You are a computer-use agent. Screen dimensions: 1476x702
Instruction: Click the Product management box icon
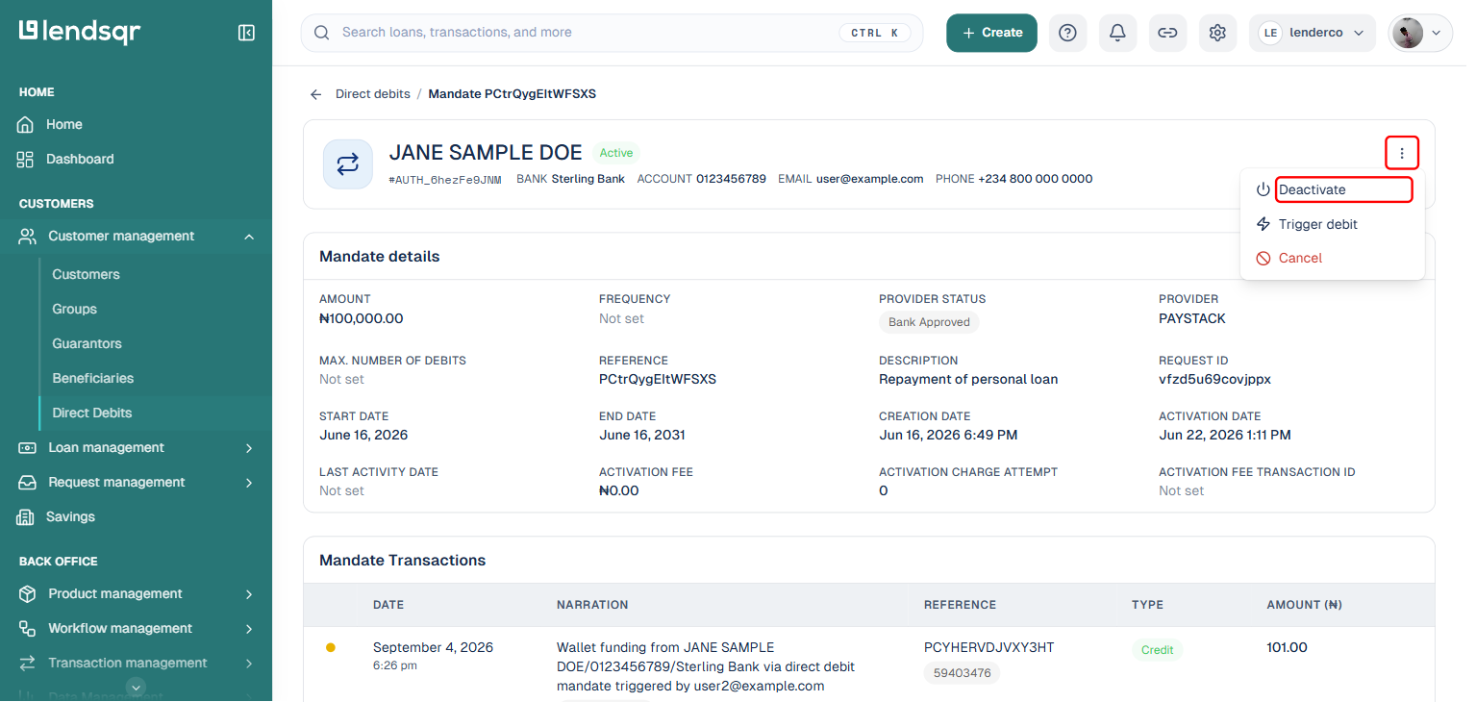[28, 593]
